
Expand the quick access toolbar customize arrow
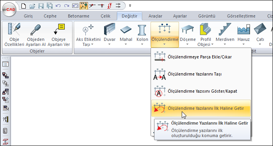coord(130,5)
